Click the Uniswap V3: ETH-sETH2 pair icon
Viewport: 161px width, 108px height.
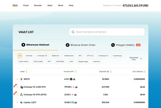click(21, 95)
